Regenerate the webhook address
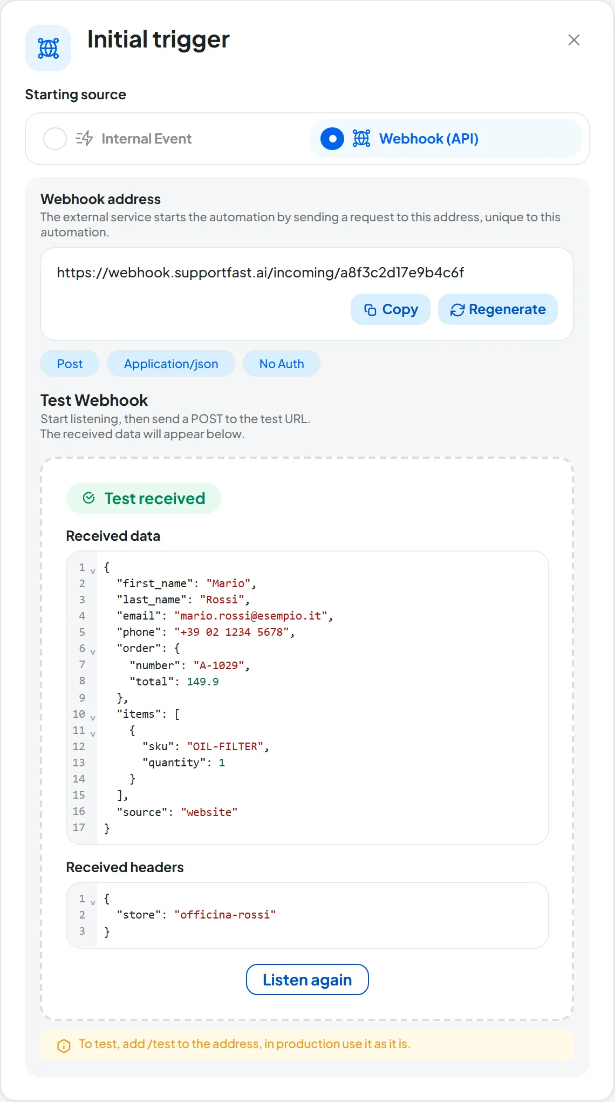 tap(498, 309)
